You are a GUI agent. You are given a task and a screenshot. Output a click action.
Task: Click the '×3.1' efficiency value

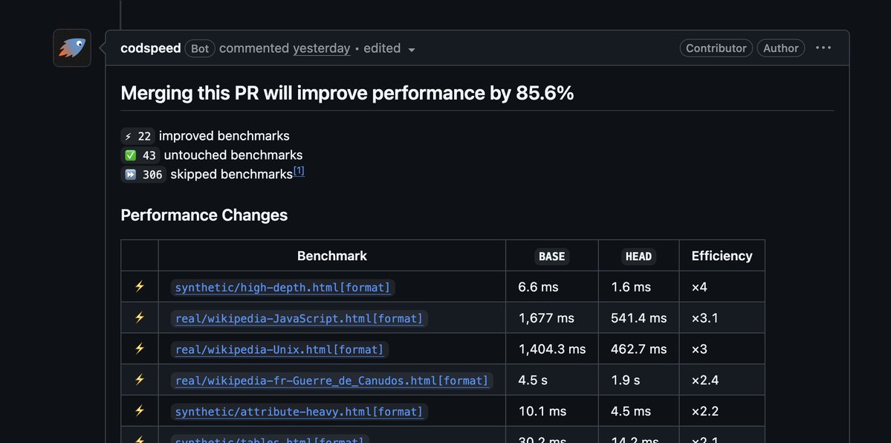[x=705, y=318]
